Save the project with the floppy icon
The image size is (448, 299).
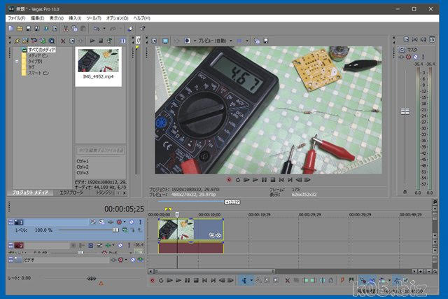28,28
